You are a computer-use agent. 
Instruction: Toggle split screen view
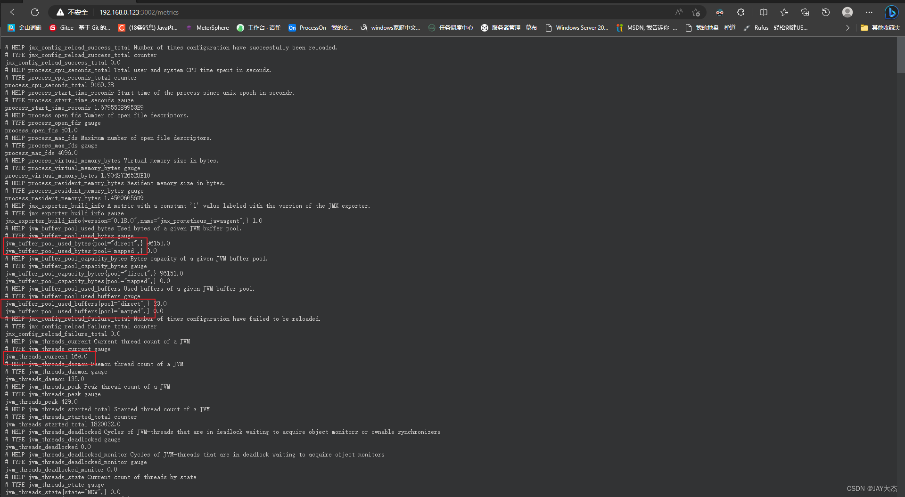tap(764, 12)
